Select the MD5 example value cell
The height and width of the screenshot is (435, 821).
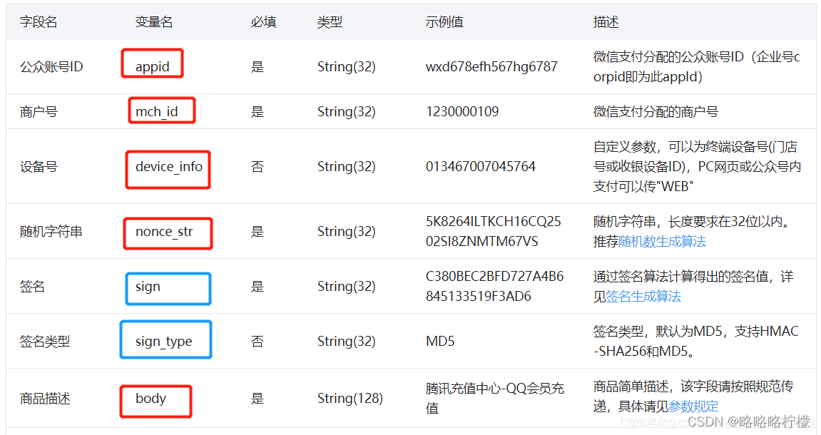440,341
